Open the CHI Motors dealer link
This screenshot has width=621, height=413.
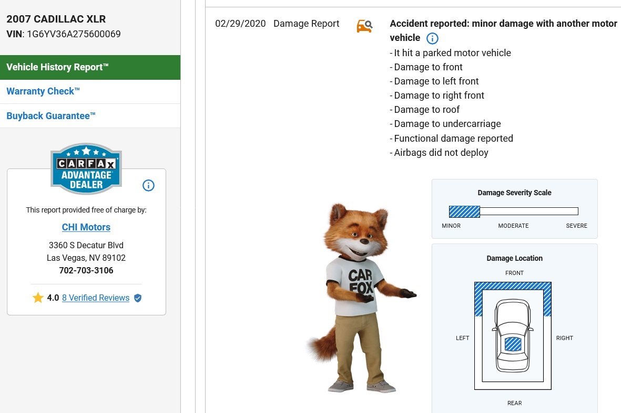86,227
